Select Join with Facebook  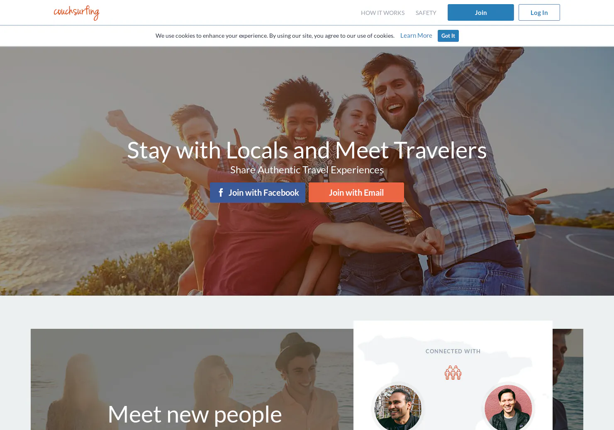[x=258, y=192]
